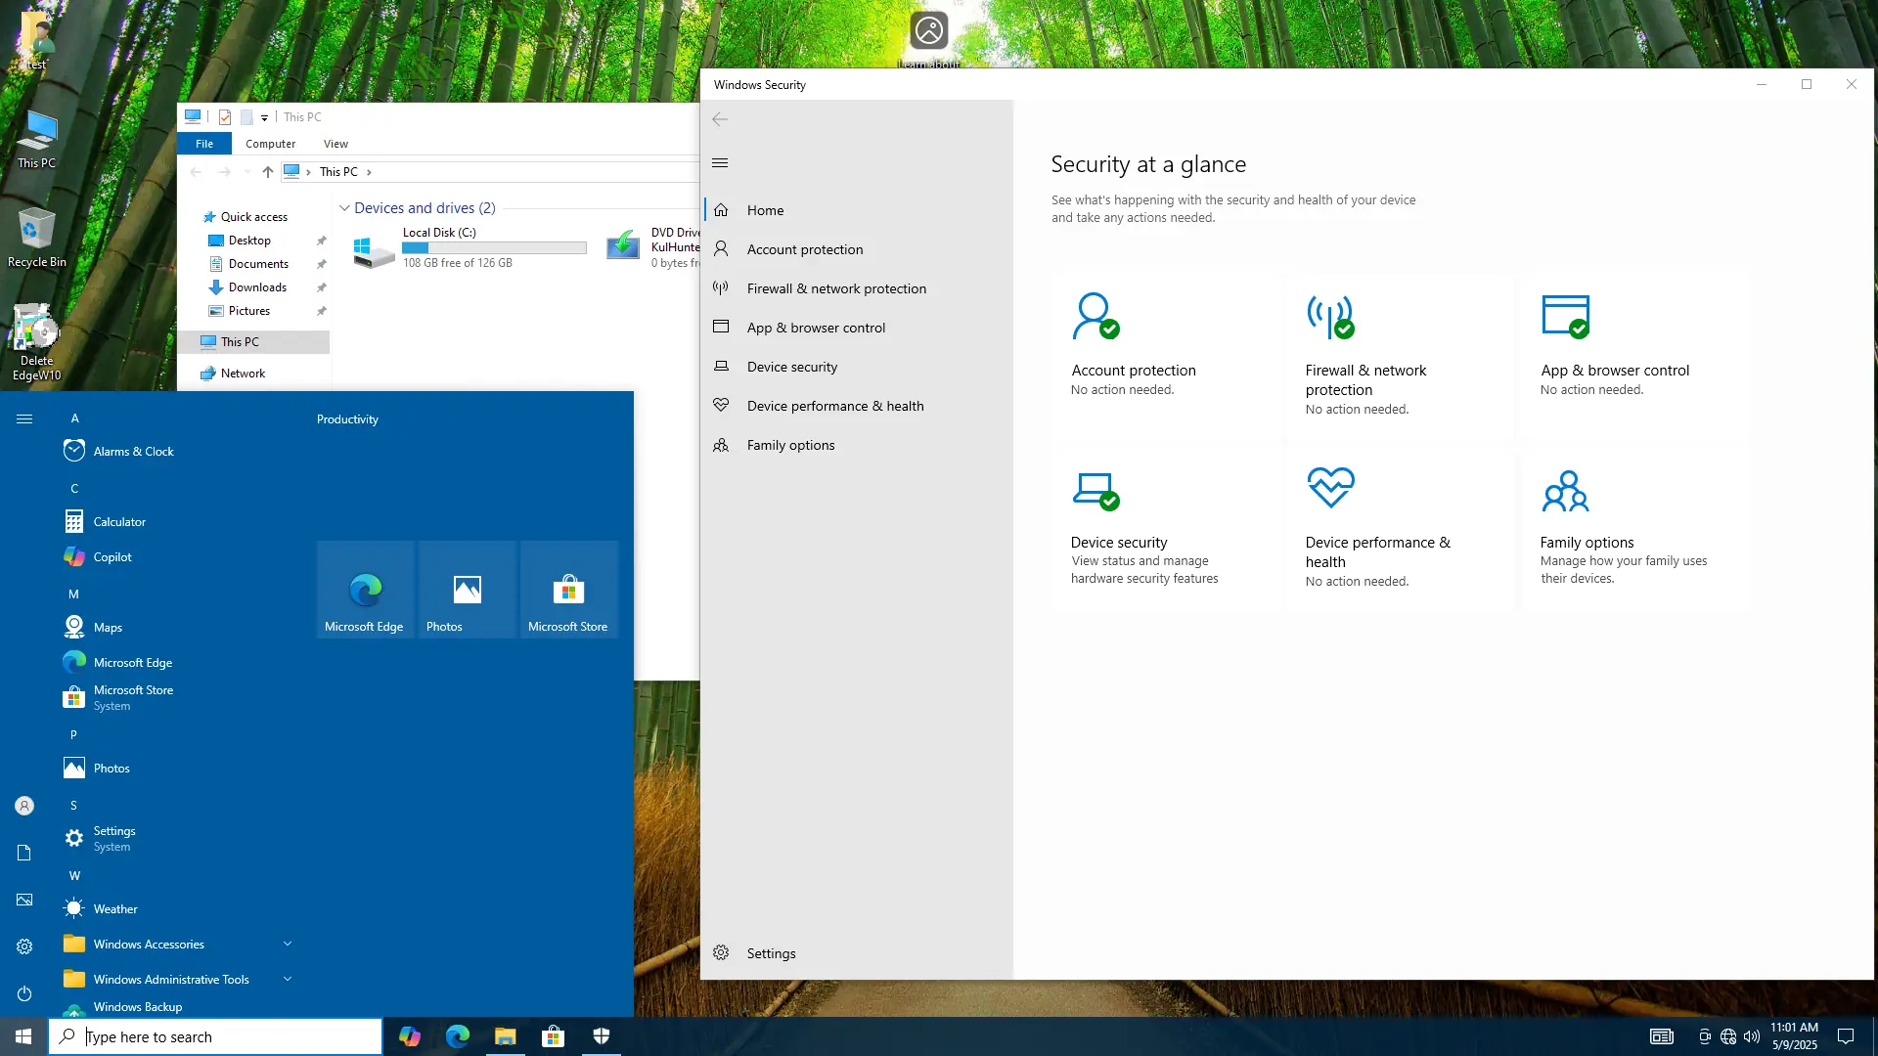Open App & browser control tile

[1614, 371]
